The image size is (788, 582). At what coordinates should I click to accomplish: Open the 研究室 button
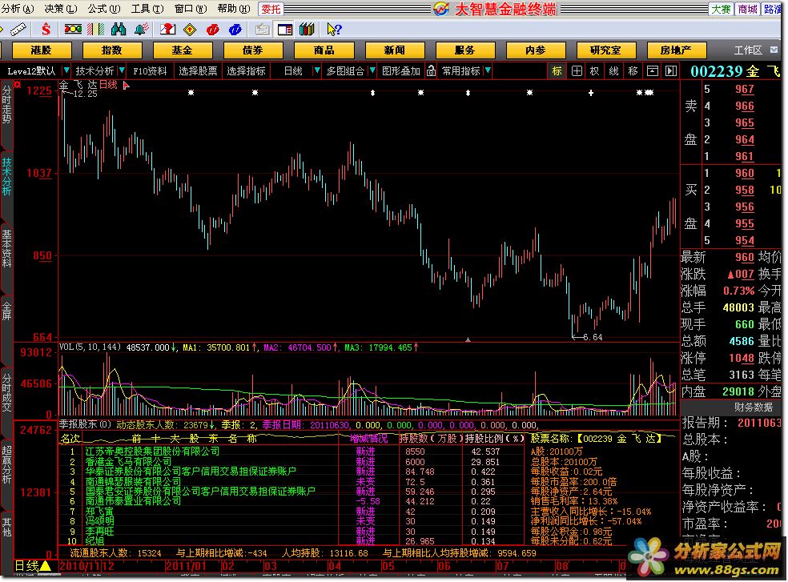tap(606, 50)
